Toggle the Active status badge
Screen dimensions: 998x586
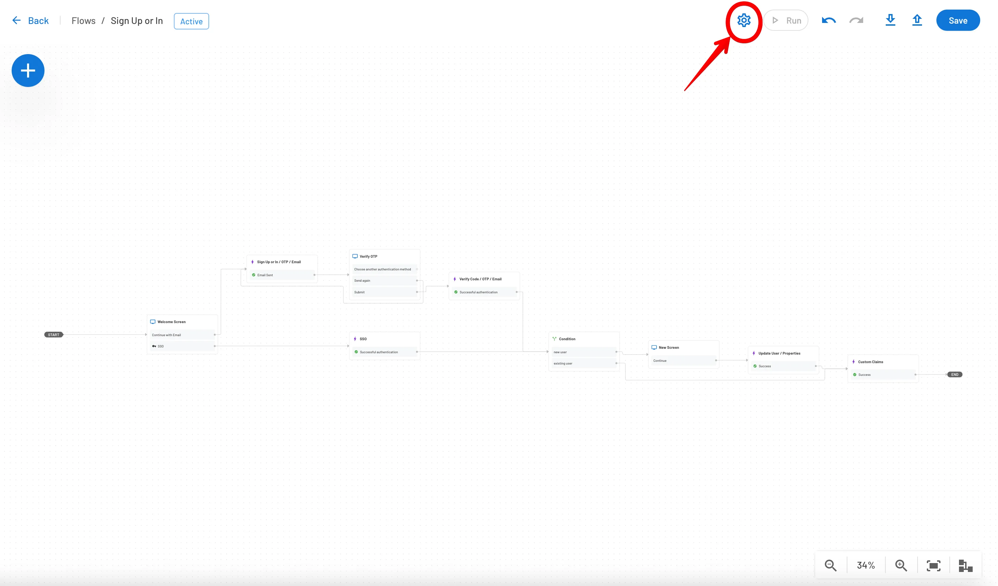coord(192,20)
